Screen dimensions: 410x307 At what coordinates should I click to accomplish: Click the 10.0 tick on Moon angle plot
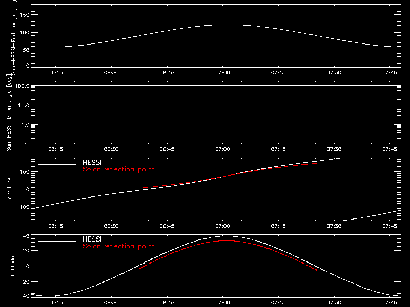click(24, 105)
